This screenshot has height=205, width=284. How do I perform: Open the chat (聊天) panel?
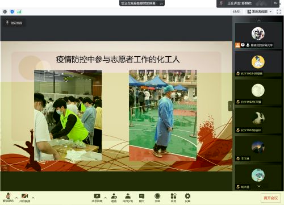coord(141,198)
